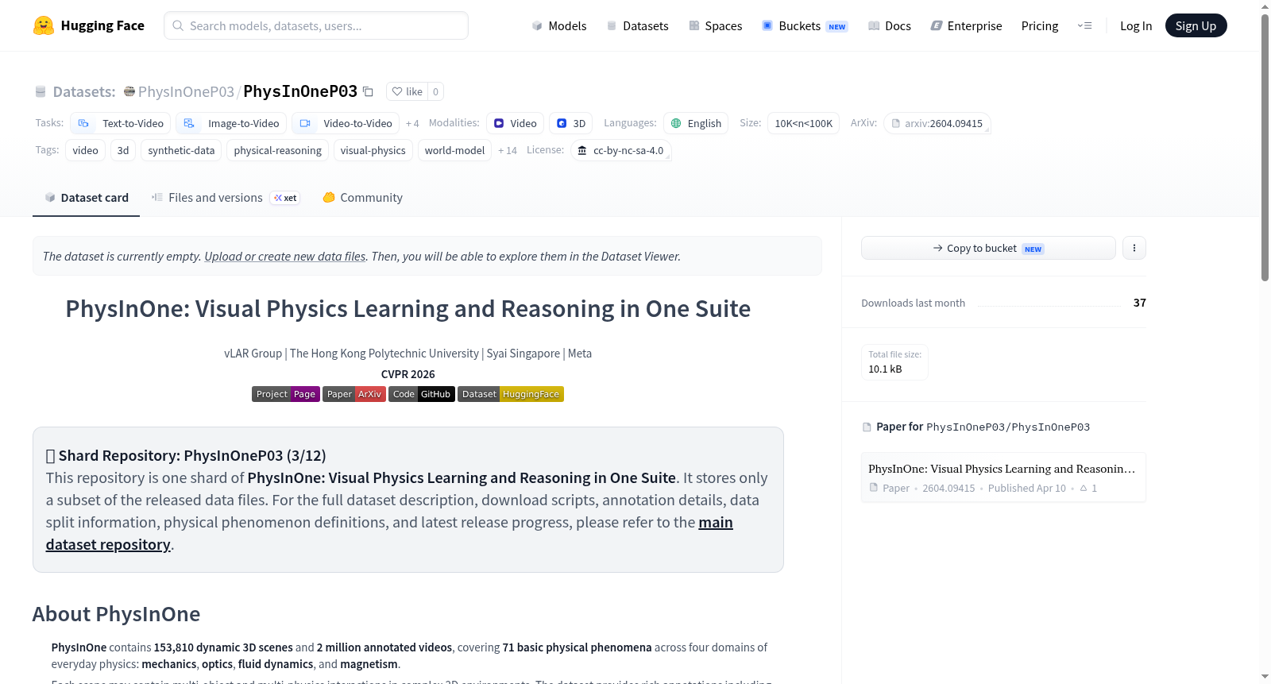Click the like count number
The height and width of the screenshot is (684, 1271).
click(x=435, y=91)
